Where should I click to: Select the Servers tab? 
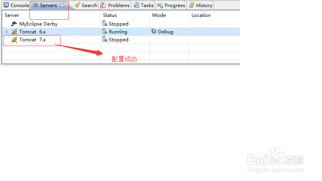(48, 6)
